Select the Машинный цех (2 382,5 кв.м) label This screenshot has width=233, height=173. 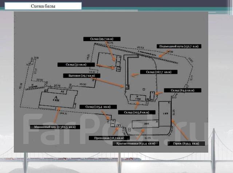coord(53,127)
